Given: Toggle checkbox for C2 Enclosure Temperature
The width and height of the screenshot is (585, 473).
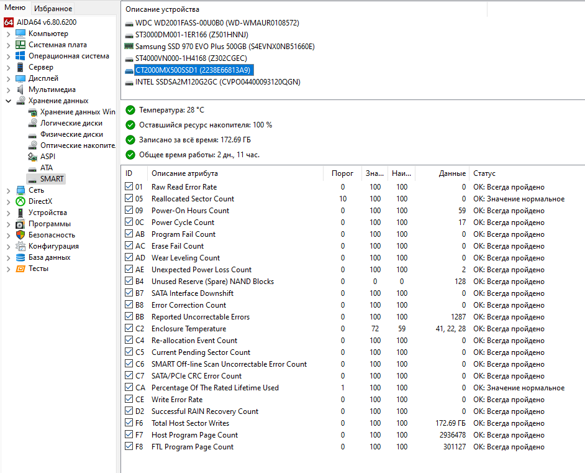Looking at the screenshot, I should click(x=129, y=328).
